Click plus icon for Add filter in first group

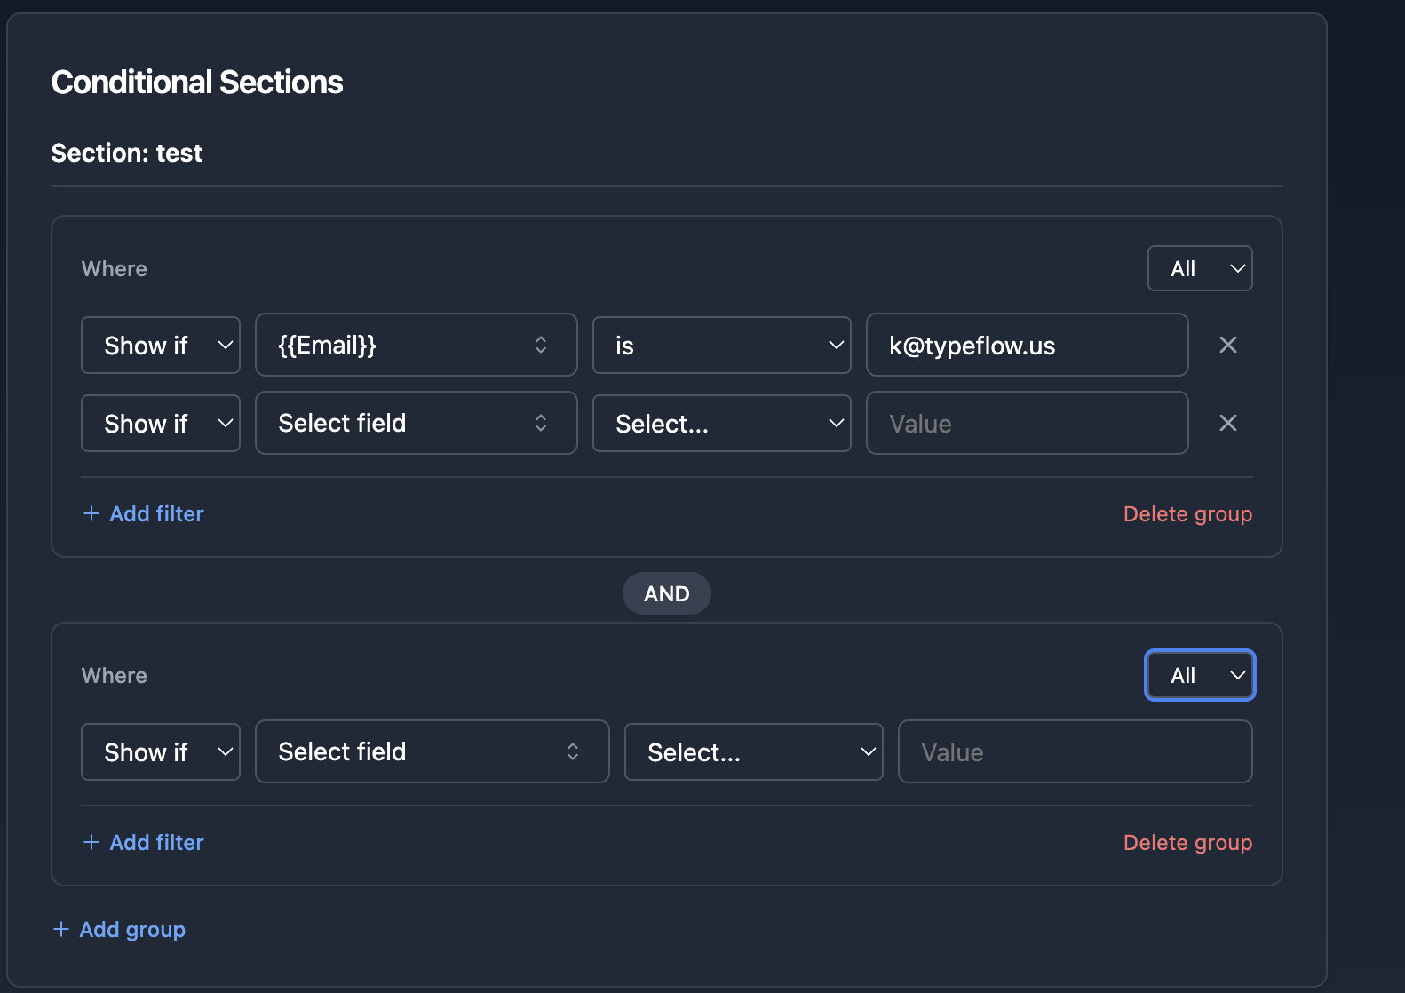(91, 513)
